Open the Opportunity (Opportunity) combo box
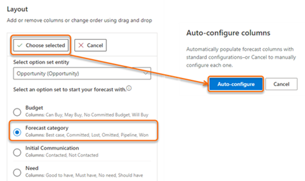Screen dimensions: 305x181 (82, 73)
